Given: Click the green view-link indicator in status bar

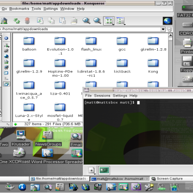Looking at the screenshot, I should tap(15, 124).
